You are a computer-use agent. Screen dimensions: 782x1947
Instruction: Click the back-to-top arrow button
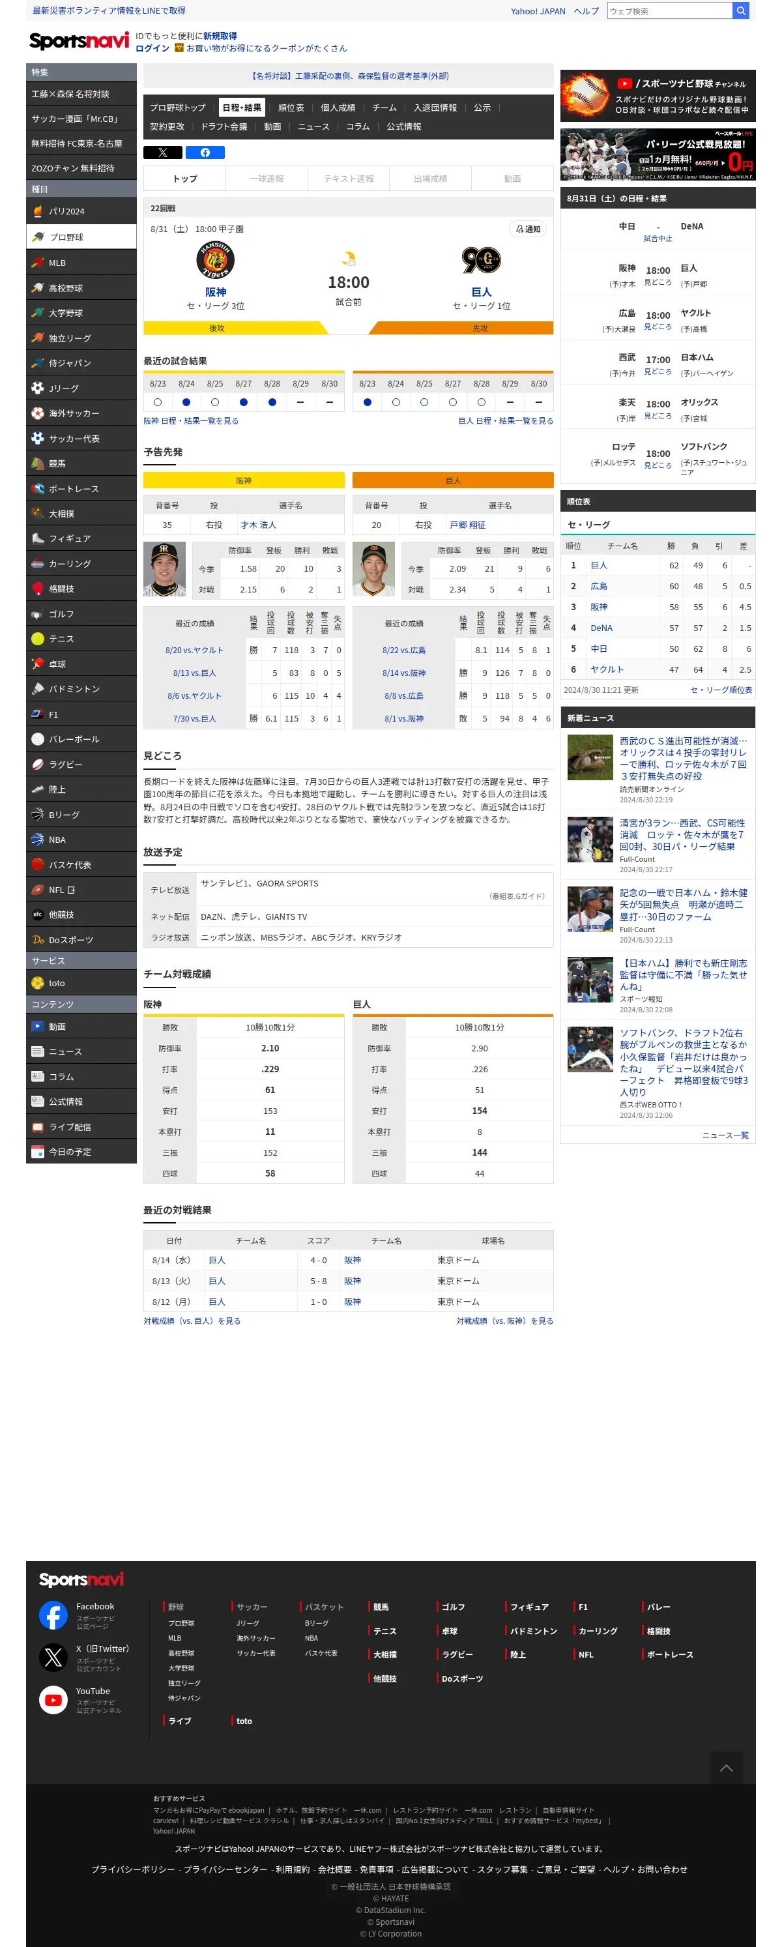pos(726,1768)
